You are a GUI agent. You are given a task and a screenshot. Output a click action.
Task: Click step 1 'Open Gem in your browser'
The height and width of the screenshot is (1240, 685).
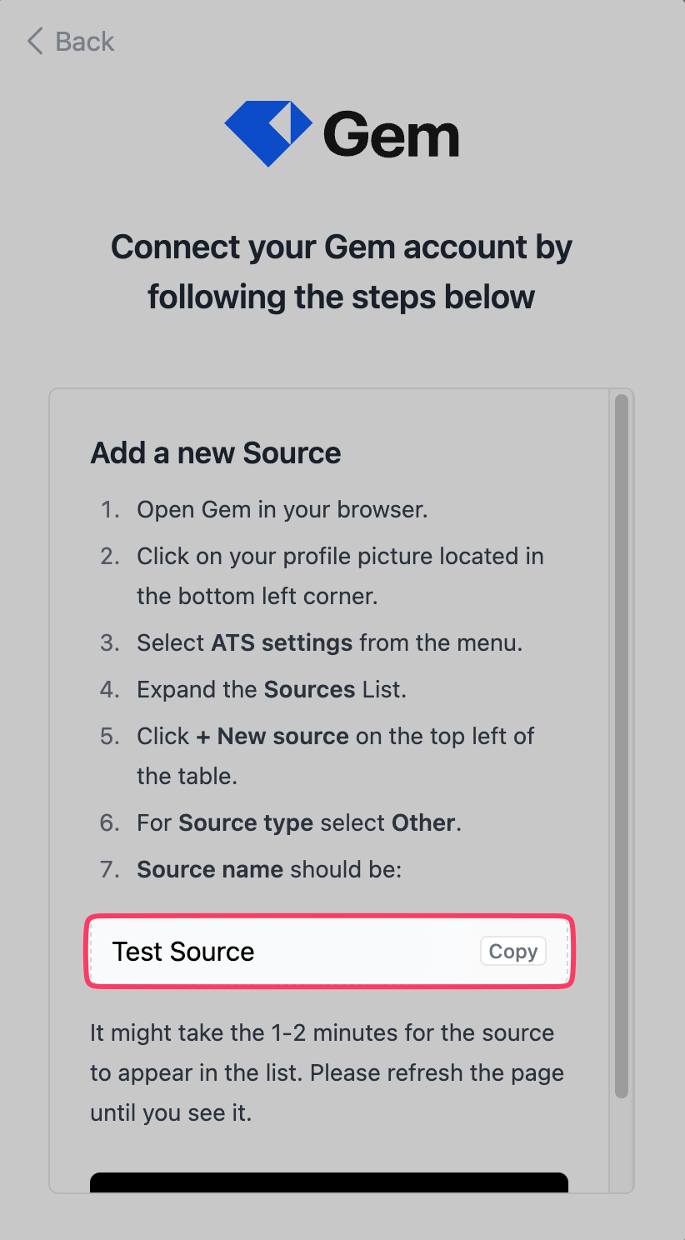coord(282,509)
